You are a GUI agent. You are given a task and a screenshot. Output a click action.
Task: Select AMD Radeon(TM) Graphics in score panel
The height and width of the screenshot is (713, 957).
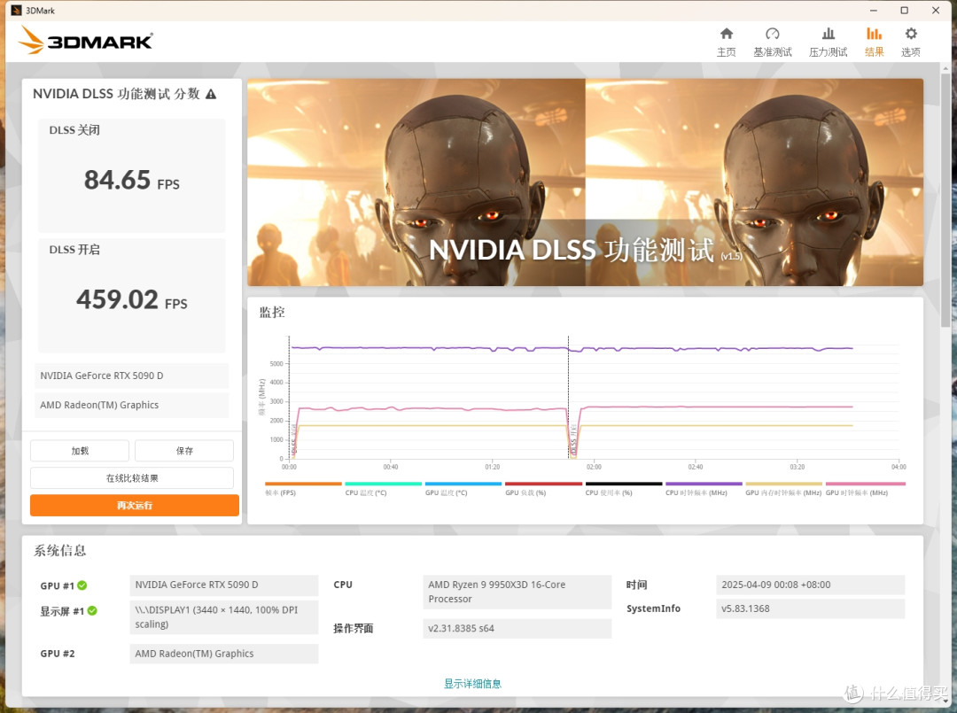tap(132, 405)
